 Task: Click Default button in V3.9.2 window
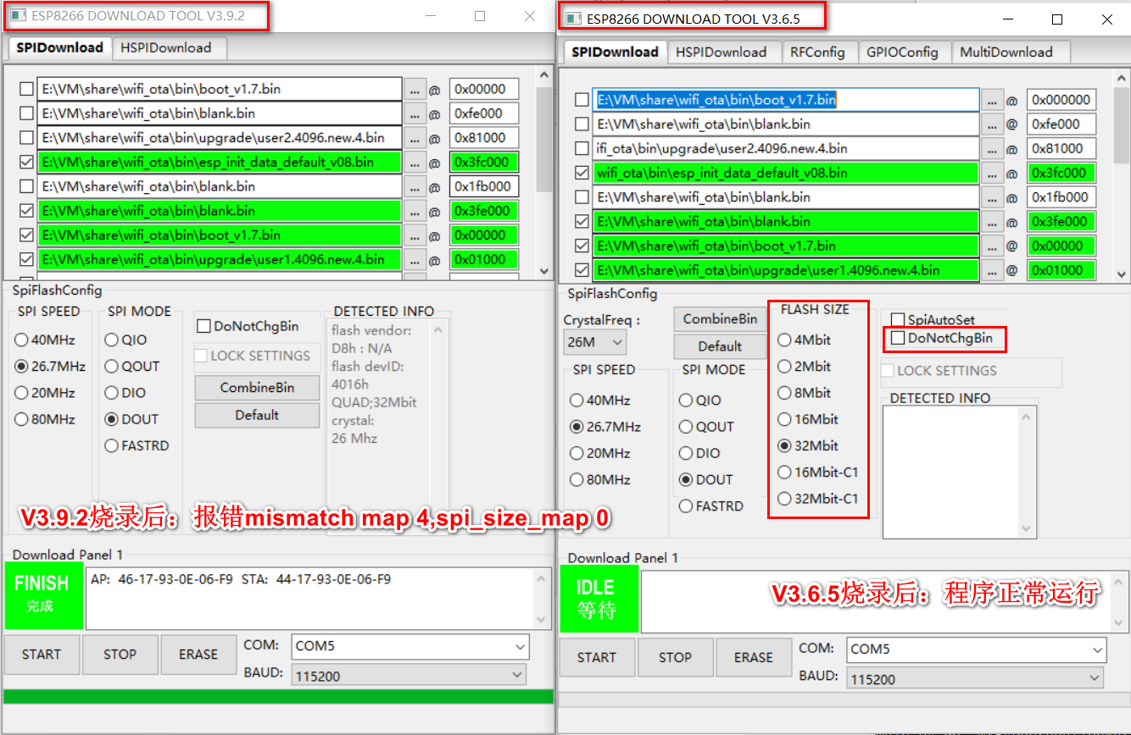click(x=258, y=415)
